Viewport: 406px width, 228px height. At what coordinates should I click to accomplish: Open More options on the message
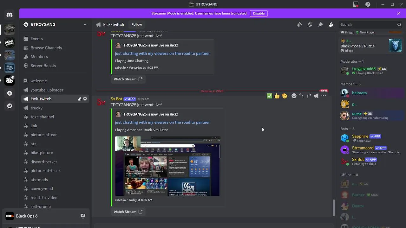tap(324, 96)
